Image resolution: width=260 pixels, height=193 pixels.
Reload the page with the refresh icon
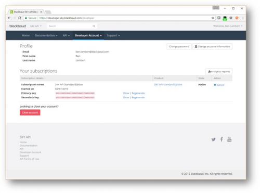20,18
